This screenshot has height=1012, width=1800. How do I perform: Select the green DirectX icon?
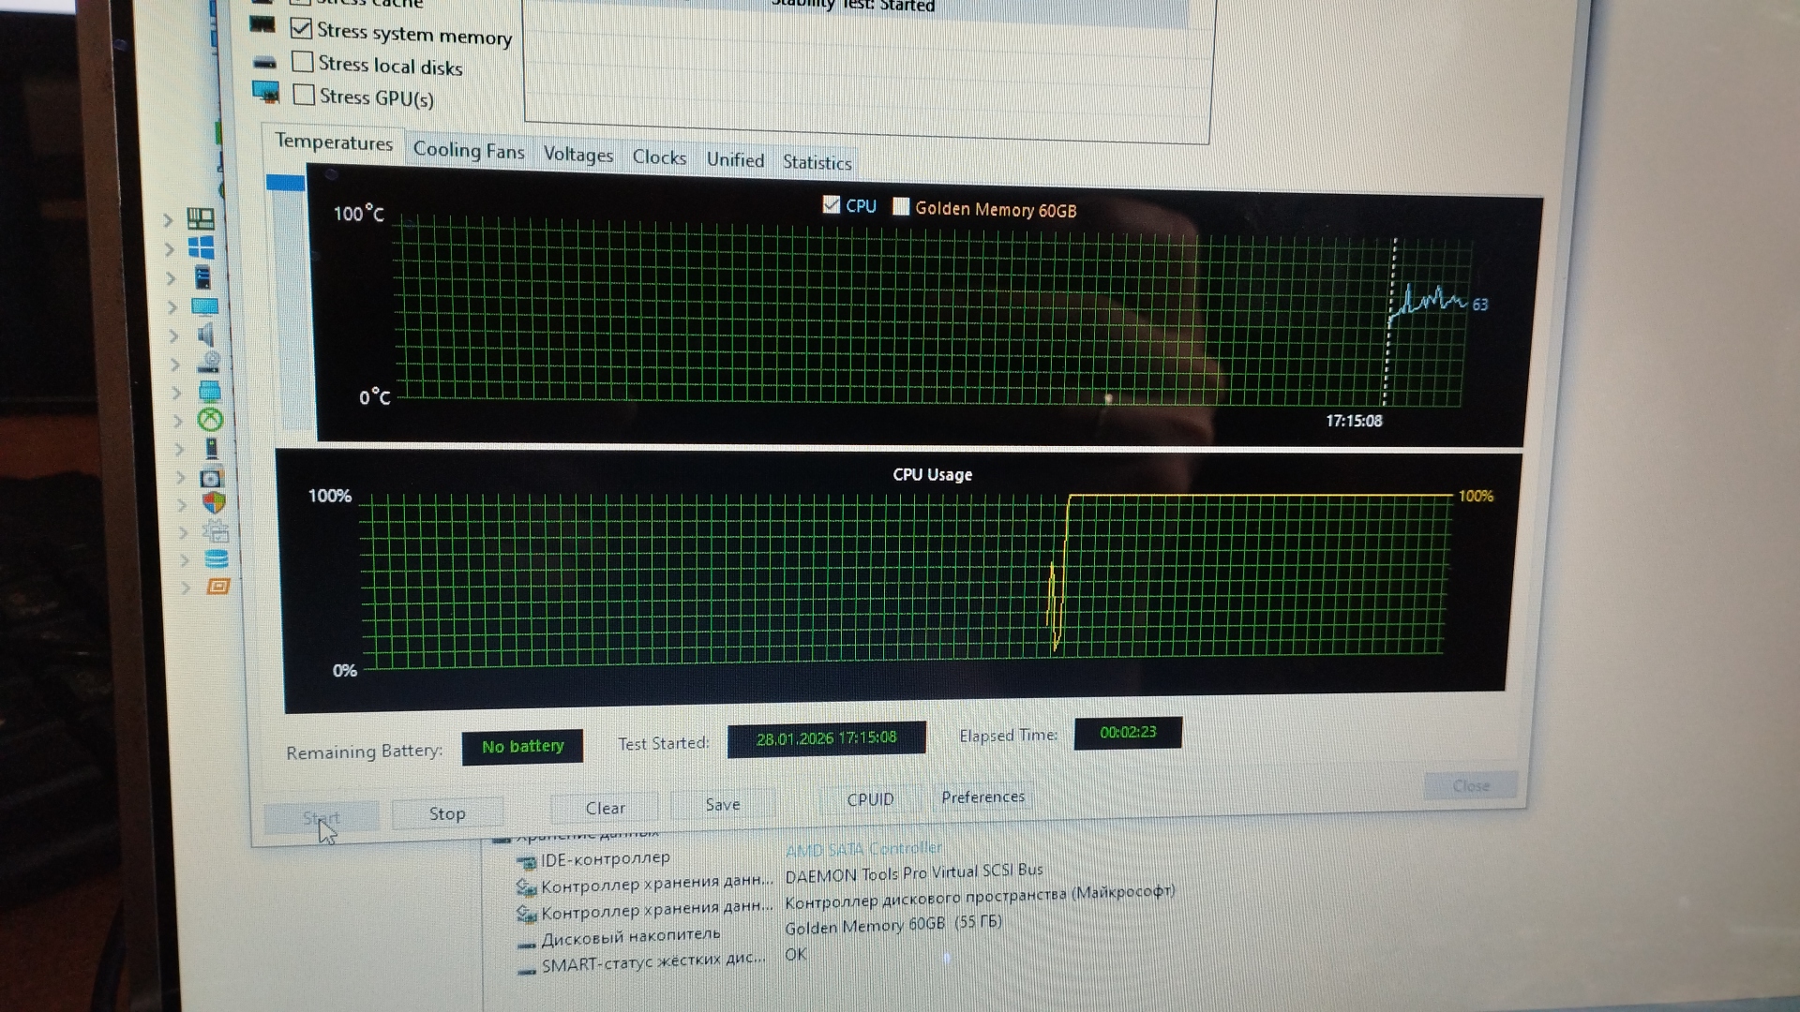point(210,420)
